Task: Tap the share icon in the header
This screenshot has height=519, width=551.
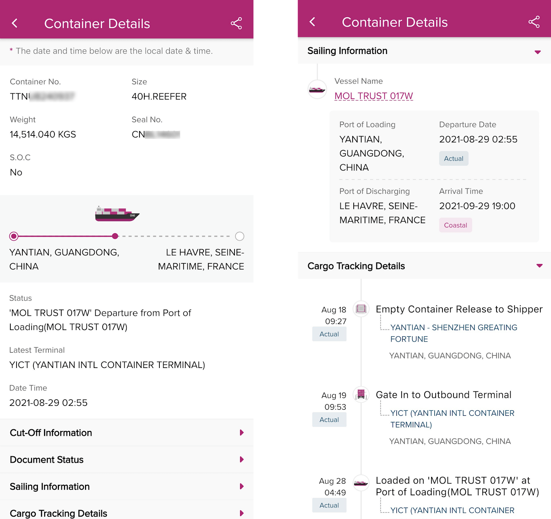Action: coord(236,23)
